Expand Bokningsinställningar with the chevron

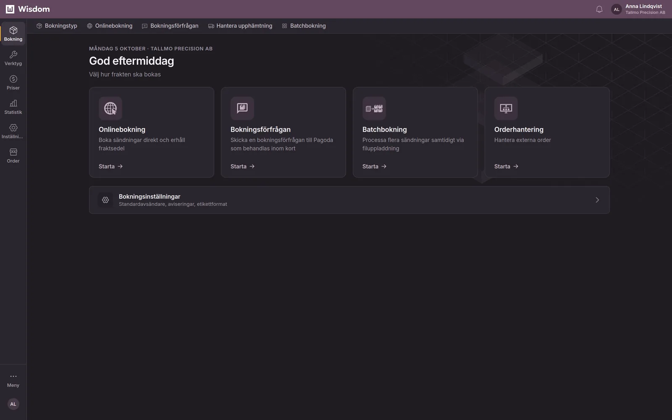point(597,200)
